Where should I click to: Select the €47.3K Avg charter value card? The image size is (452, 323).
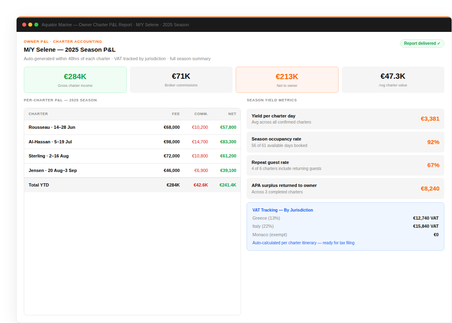tap(393, 80)
